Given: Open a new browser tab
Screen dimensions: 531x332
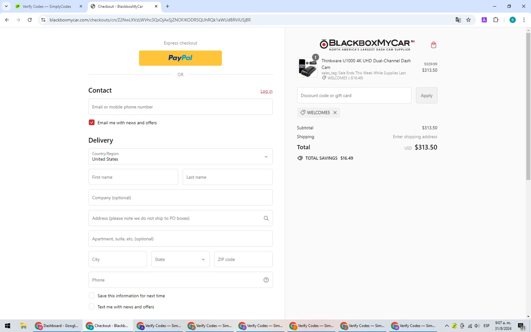Looking at the screenshot, I should point(167,6).
